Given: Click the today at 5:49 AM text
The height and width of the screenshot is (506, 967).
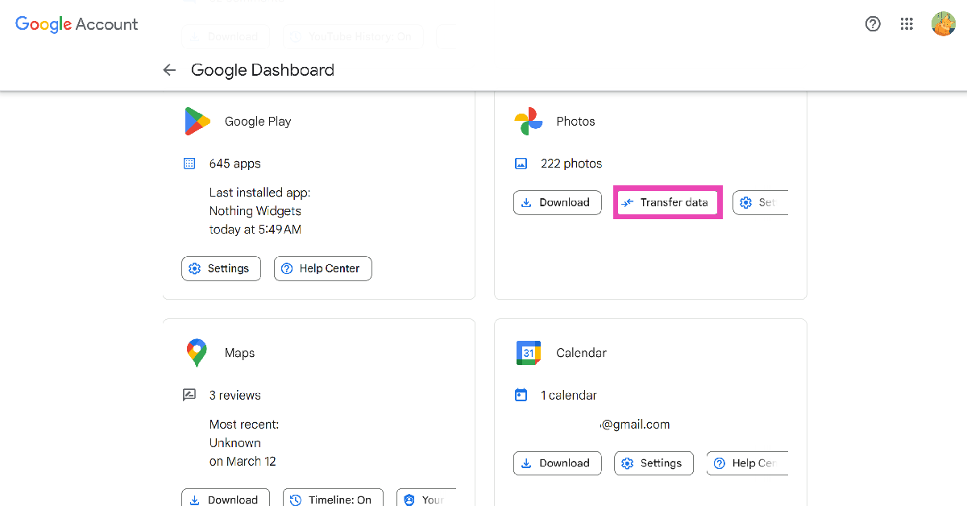Looking at the screenshot, I should coord(255,230).
